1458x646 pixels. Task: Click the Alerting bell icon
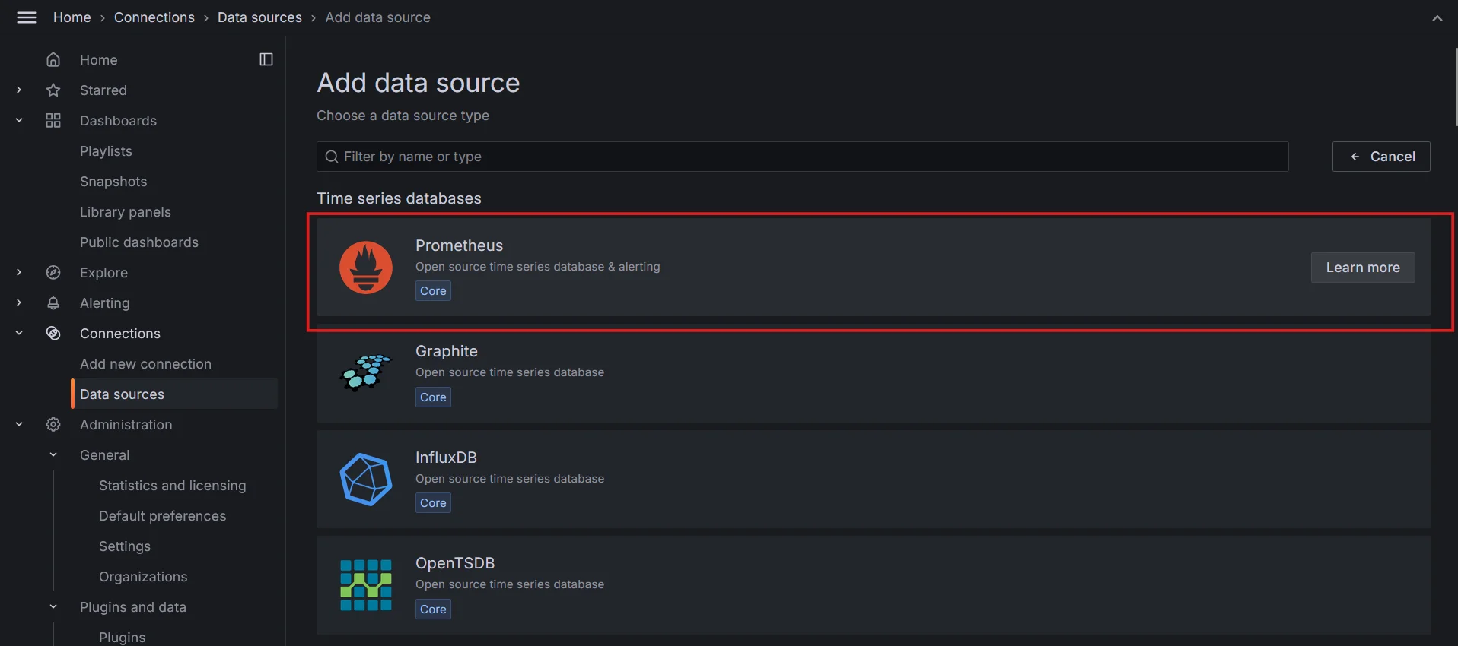53,303
